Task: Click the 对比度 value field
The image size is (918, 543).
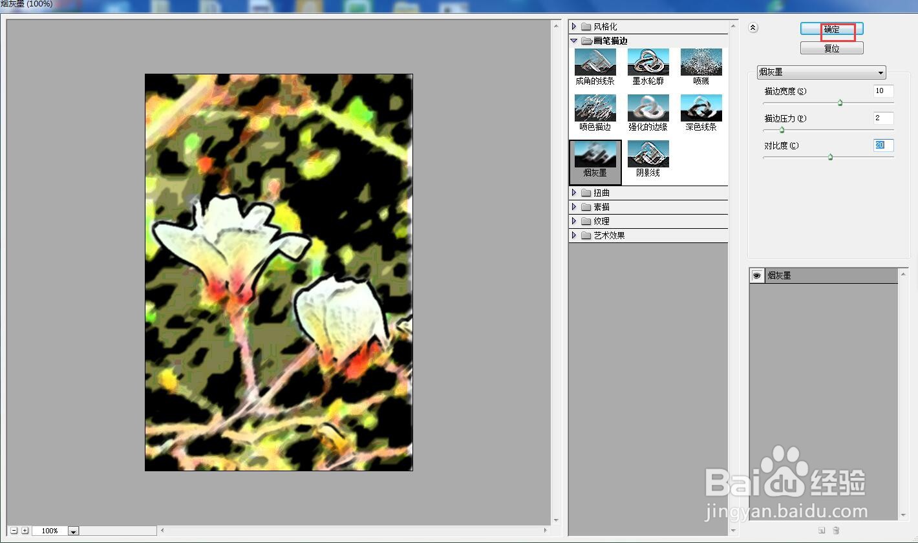Action: click(883, 145)
